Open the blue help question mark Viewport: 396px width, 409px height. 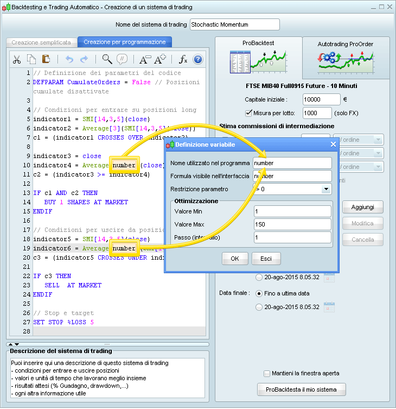point(197,59)
